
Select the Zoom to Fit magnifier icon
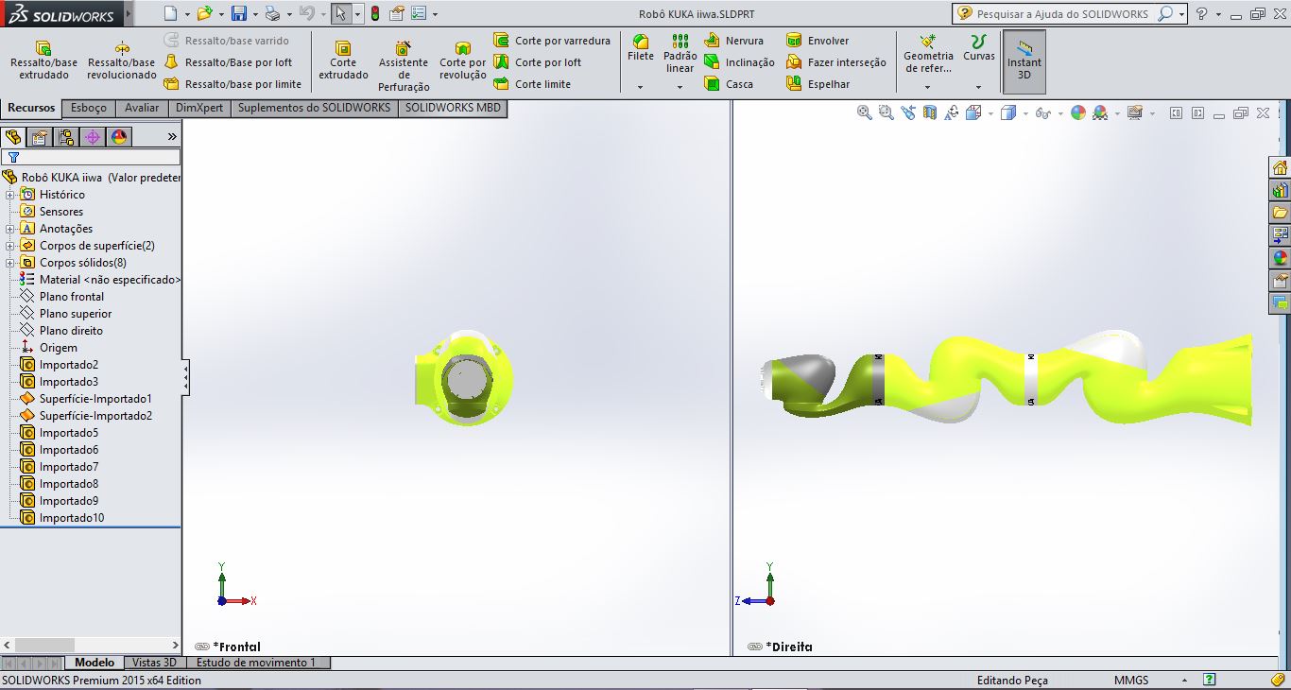(x=864, y=112)
